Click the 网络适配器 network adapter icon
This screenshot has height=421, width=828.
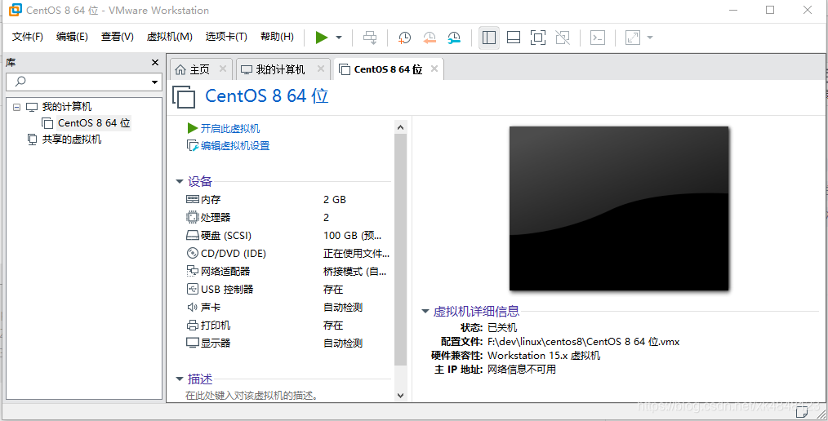[192, 271]
